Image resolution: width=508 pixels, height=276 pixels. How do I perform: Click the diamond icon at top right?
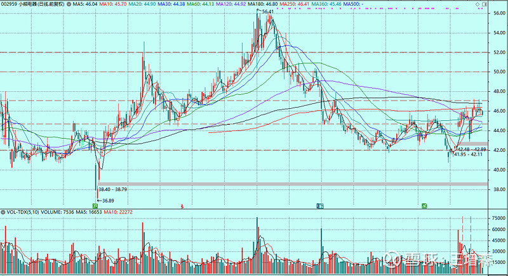(478, 4)
